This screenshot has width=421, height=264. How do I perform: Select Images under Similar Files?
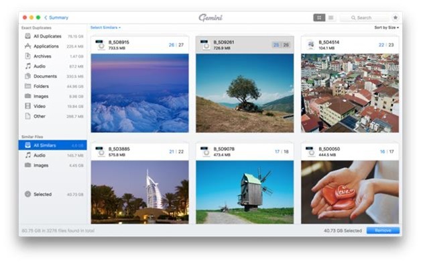pos(53,165)
